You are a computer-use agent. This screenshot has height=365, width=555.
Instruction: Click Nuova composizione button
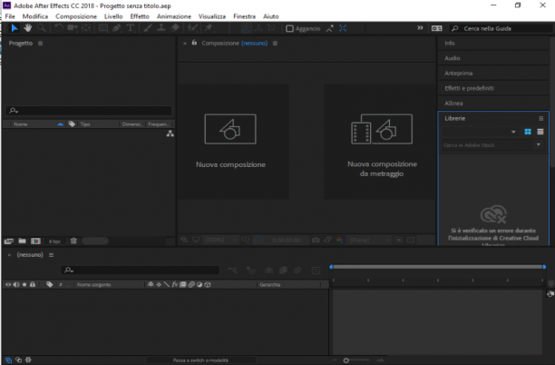[x=233, y=142]
